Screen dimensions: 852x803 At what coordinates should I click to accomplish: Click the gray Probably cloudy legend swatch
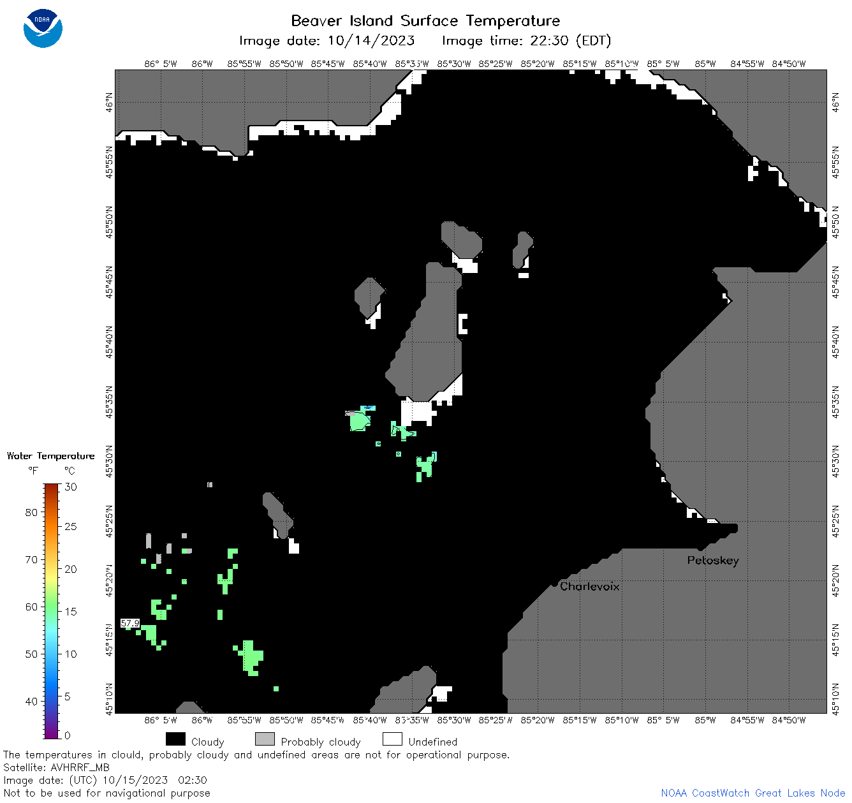[x=265, y=739]
